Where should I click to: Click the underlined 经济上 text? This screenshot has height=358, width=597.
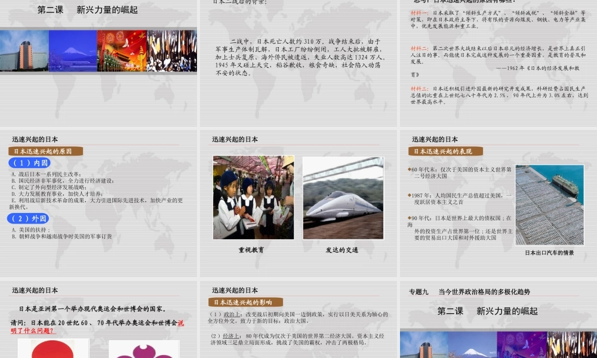pos(232,336)
